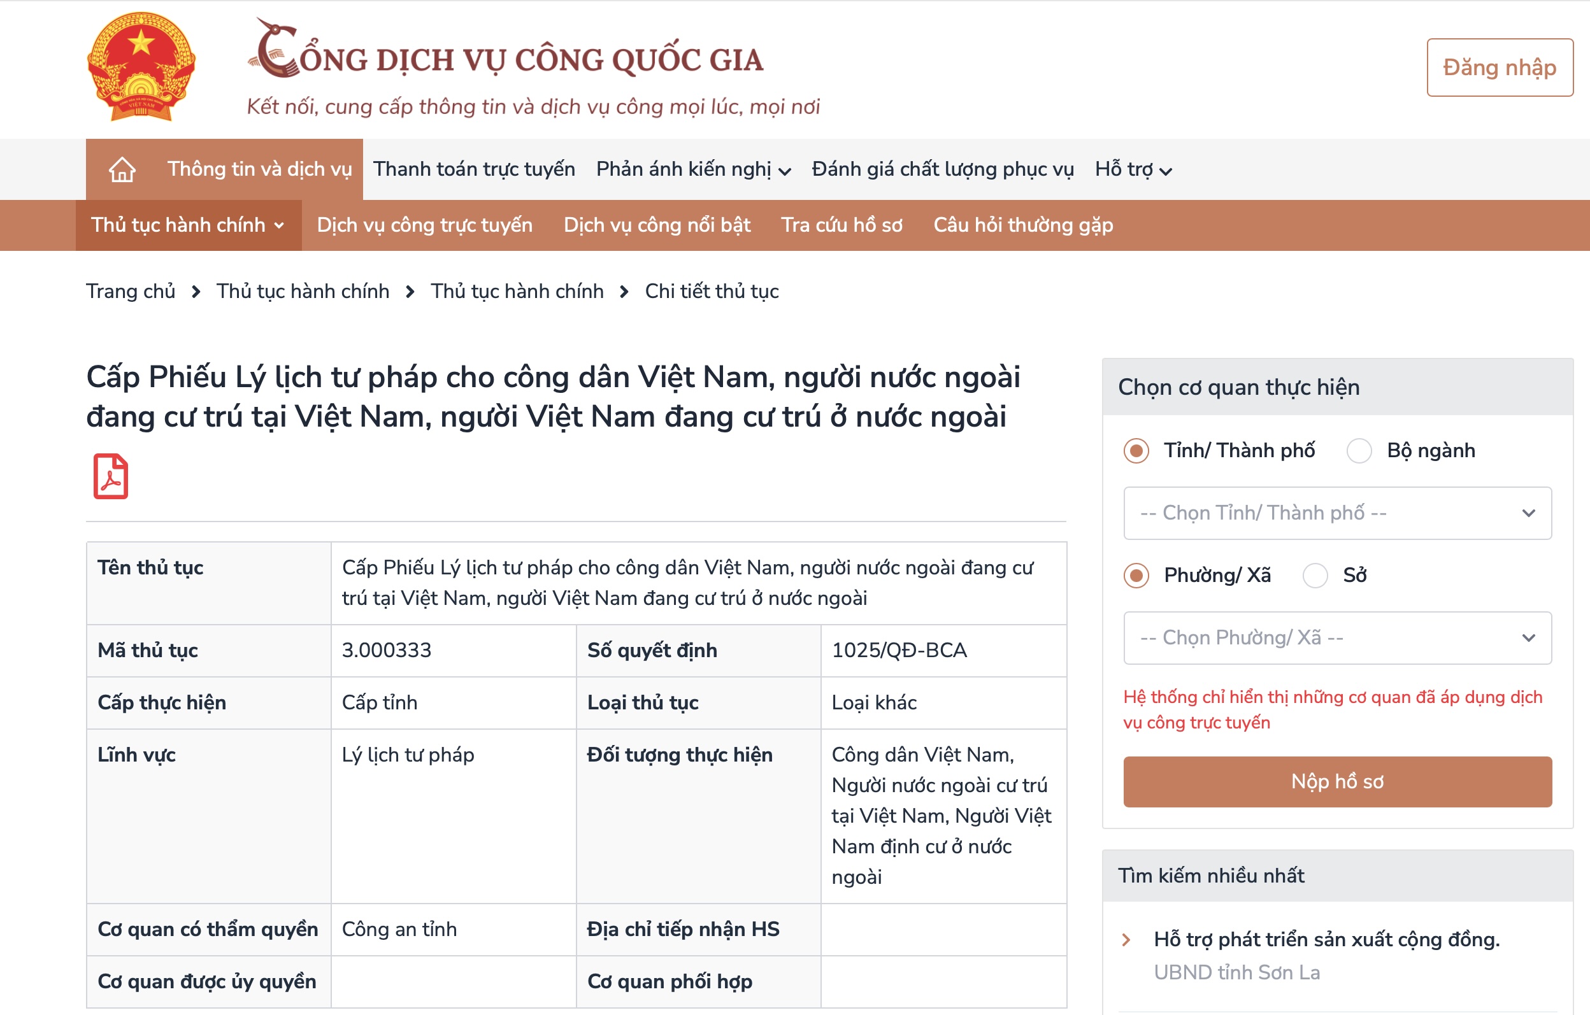Expand the Hỗ trợ menu

click(1133, 169)
